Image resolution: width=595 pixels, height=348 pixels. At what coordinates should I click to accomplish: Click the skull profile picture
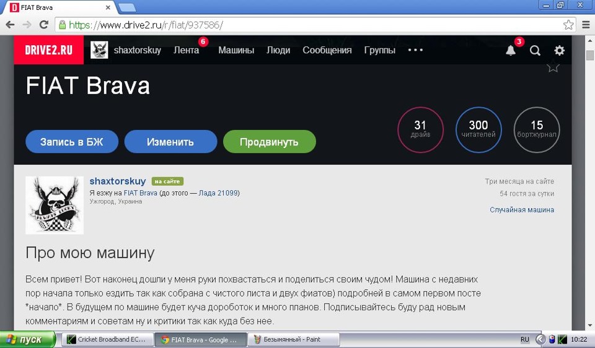coord(55,205)
